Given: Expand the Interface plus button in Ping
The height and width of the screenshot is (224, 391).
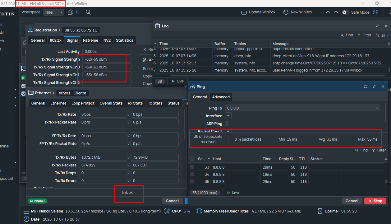Looking at the screenshot, I should click(x=228, y=116).
